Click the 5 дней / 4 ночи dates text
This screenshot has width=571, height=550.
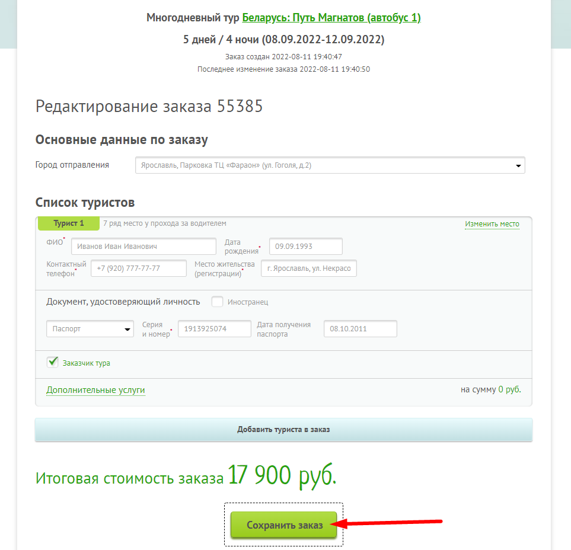pos(283,39)
